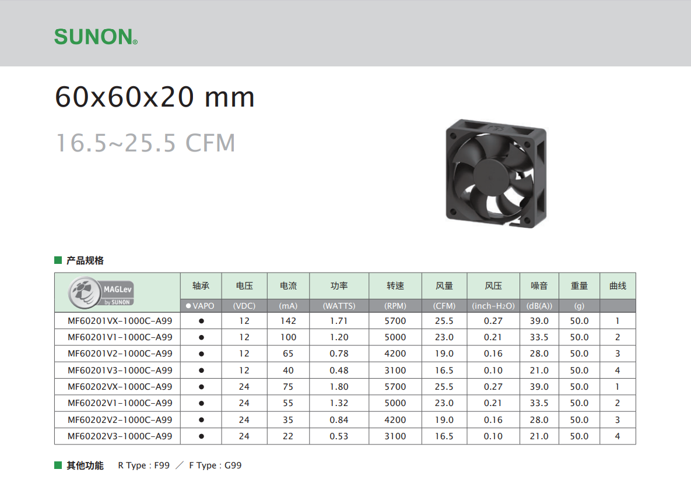The height and width of the screenshot is (501, 691).
Task: Click the 0.53 watts power value
Action: coord(339,436)
